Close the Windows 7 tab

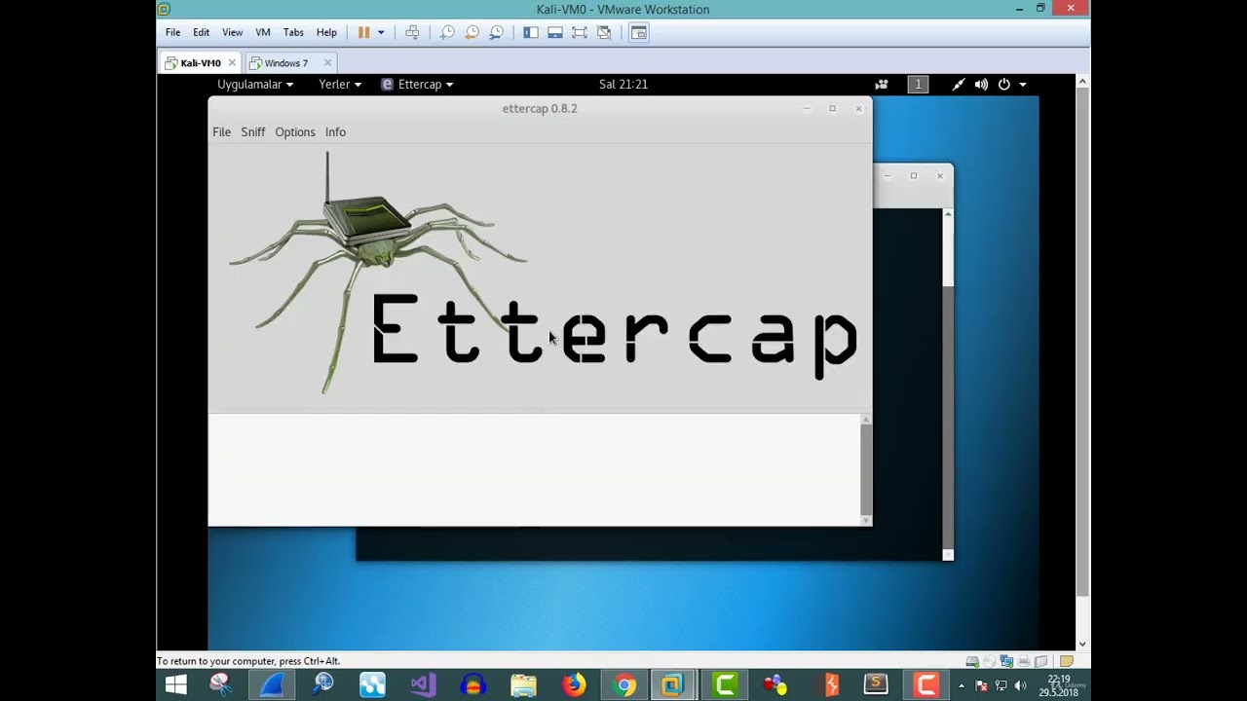tap(327, 63)
